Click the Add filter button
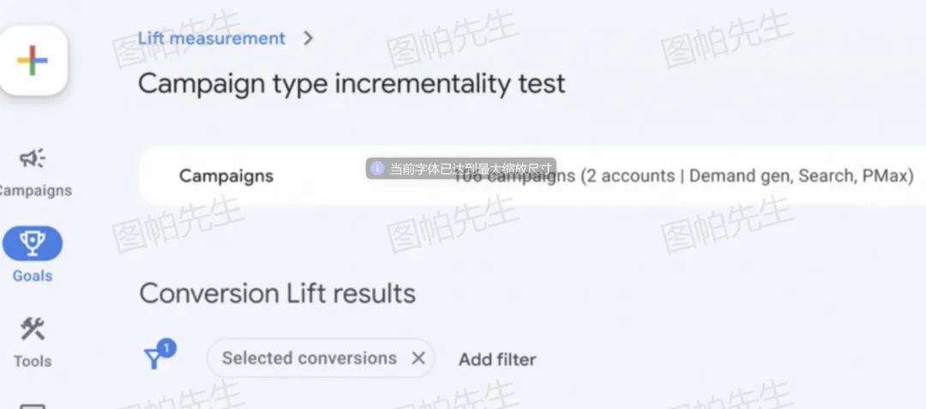 coord(497,359)
